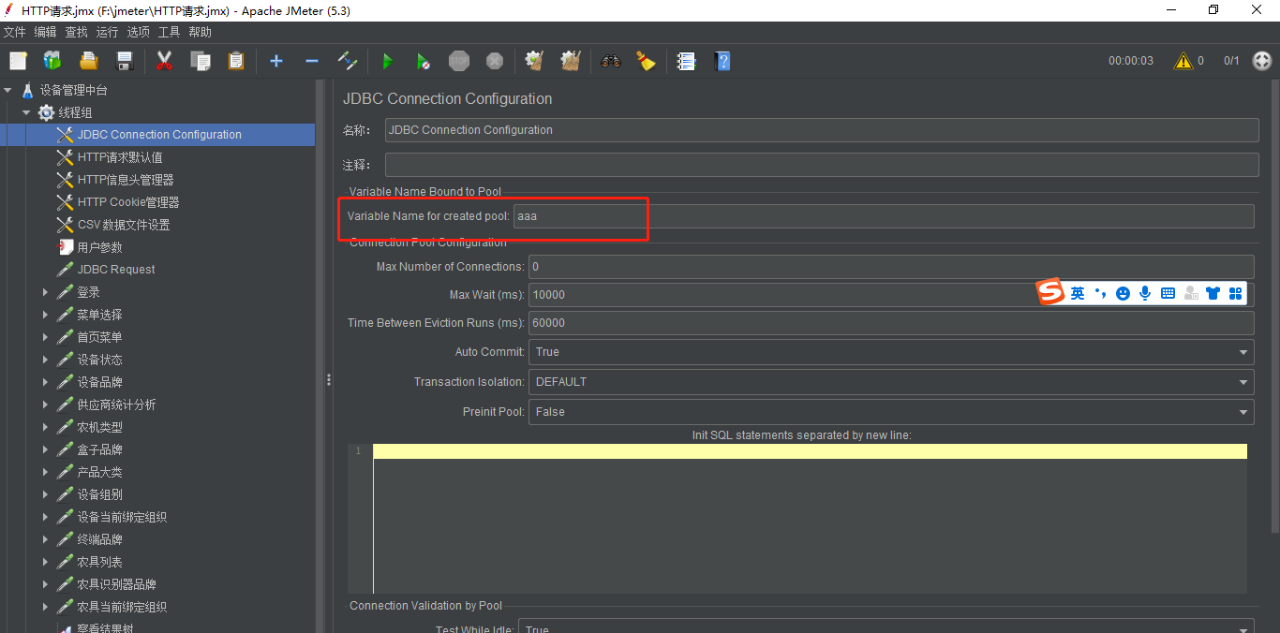
Task: Open the Auto Commit dropdown
Action: pos(891,352)
